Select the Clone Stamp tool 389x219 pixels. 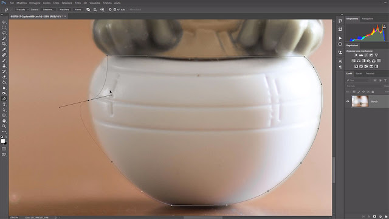4,66
